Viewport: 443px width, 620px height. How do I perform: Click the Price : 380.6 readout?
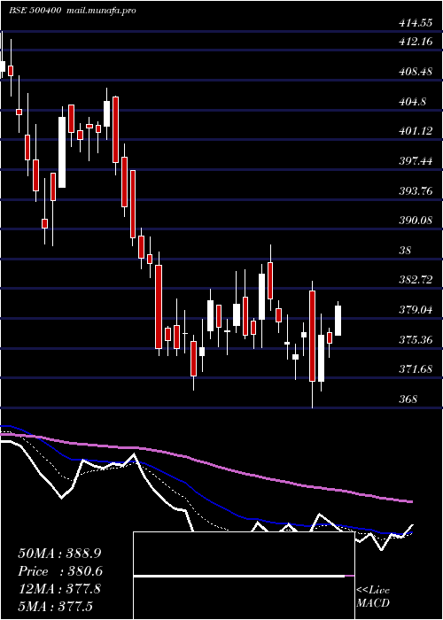coord(60,571)
